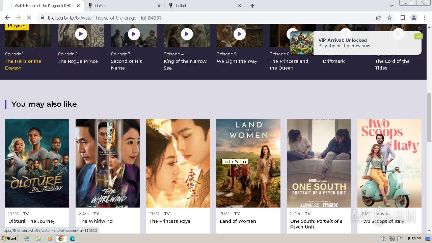Screen dimensions: 432x243
Task: Open the Chrome profile menu
Action: [x=414, y=18]
